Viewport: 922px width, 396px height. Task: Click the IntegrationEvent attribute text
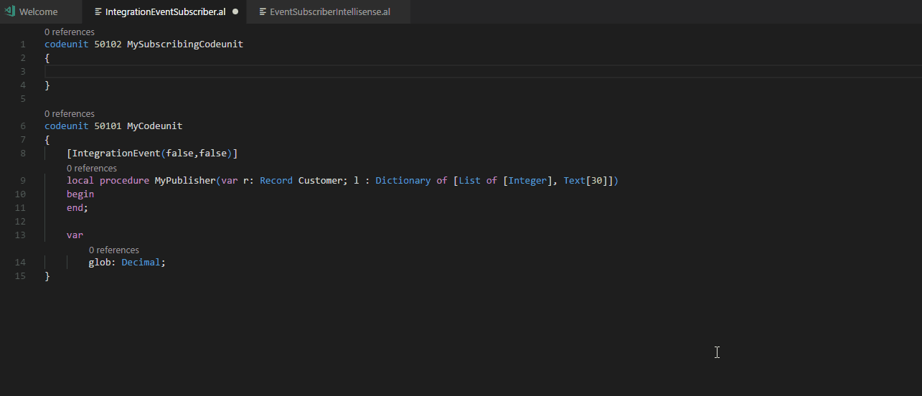pyautogui.click(x=115, y=154)
